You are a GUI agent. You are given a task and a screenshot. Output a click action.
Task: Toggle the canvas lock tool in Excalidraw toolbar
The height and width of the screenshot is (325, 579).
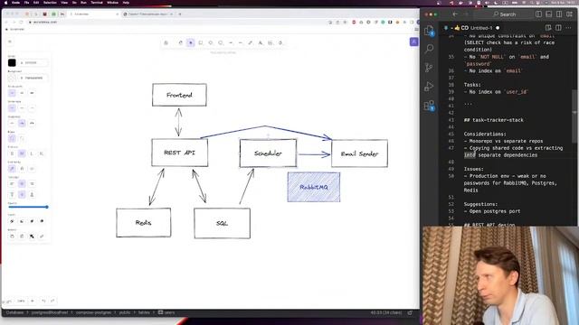(x=166, y=42)
